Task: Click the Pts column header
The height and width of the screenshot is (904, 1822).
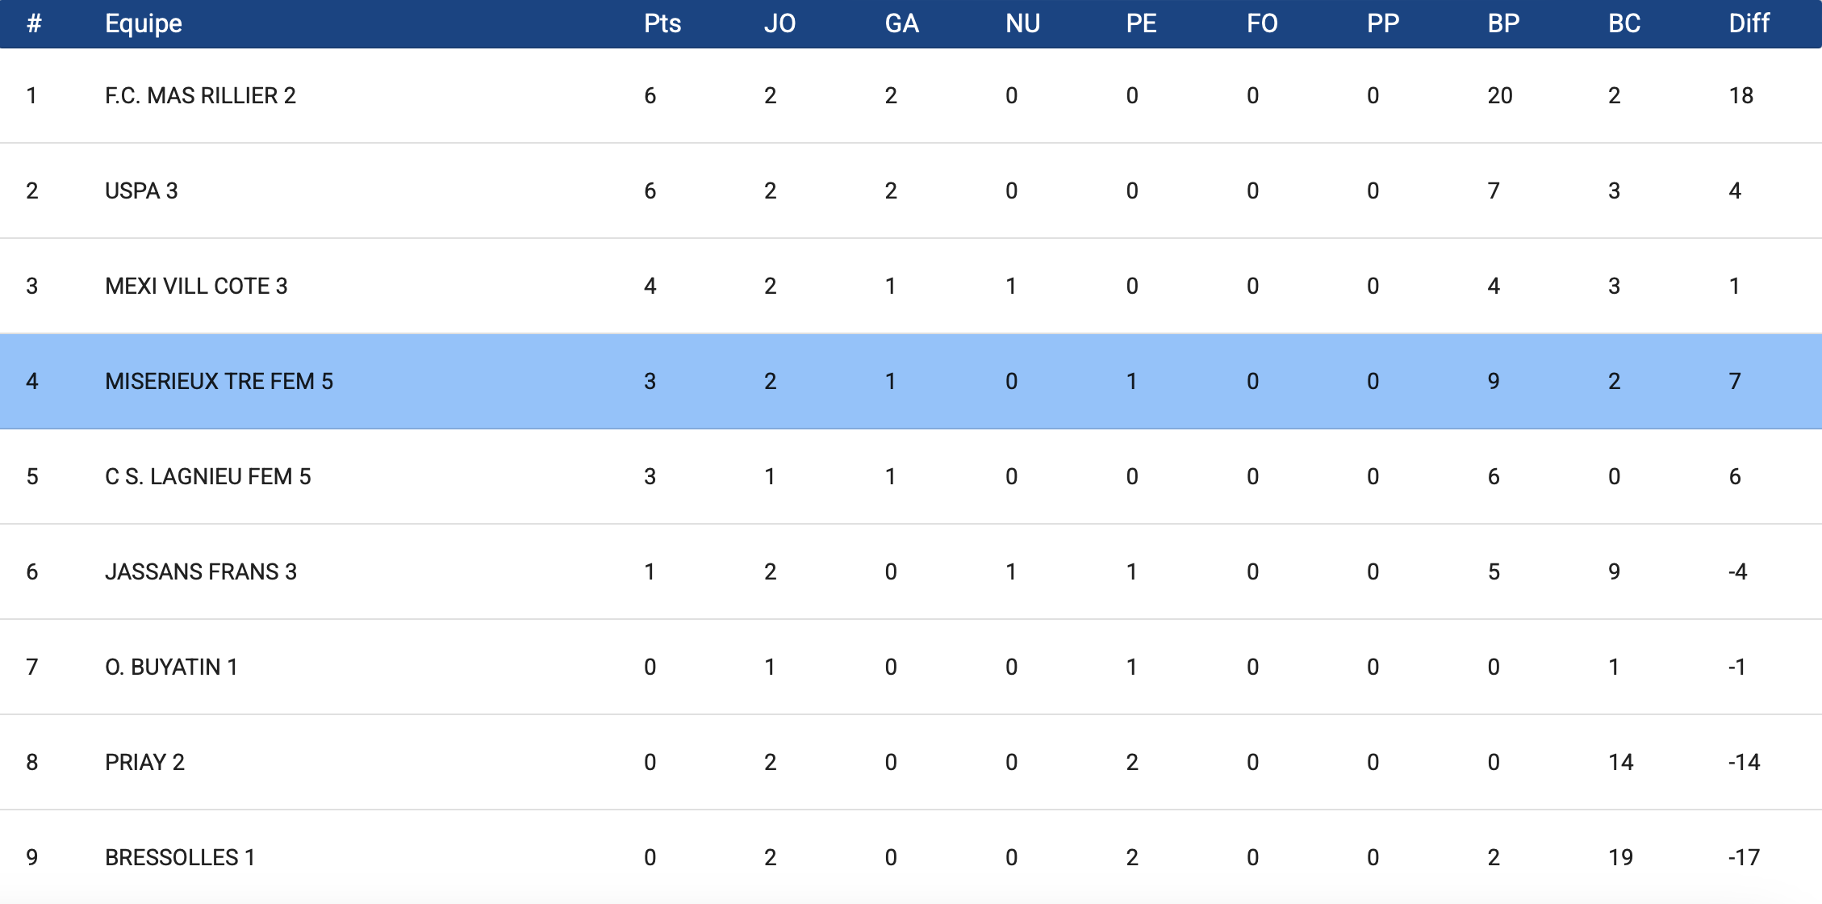Action: pyautogui.click(x=662, y=23)
